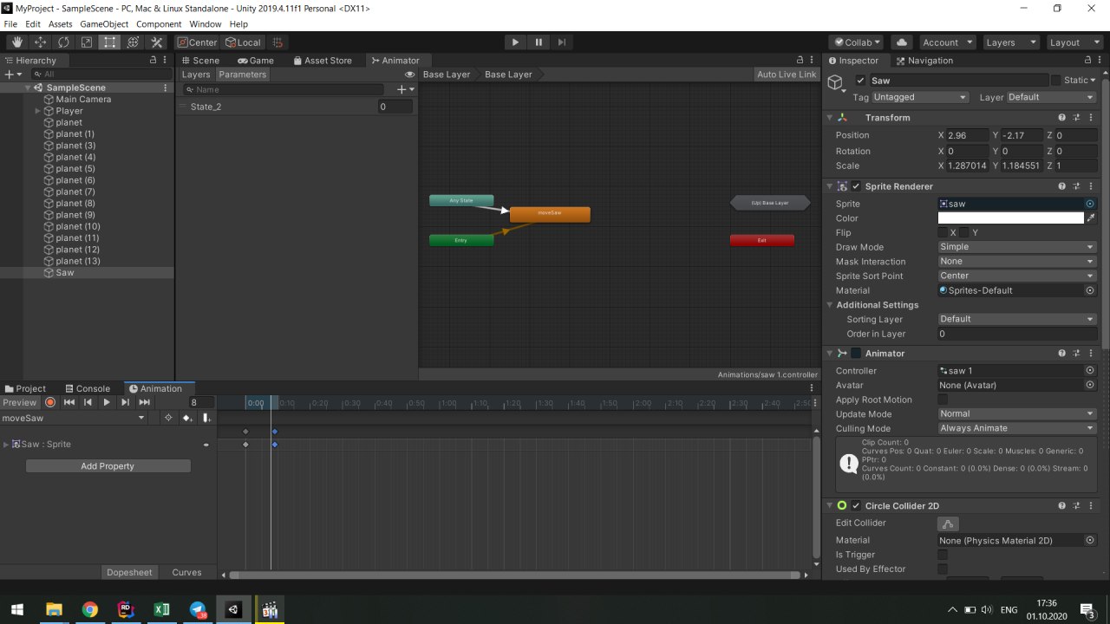Image resolution: width=1110 pixels, height=624 pixels.
Task: Select the Move tool
Action: click(x=41, y=42)
